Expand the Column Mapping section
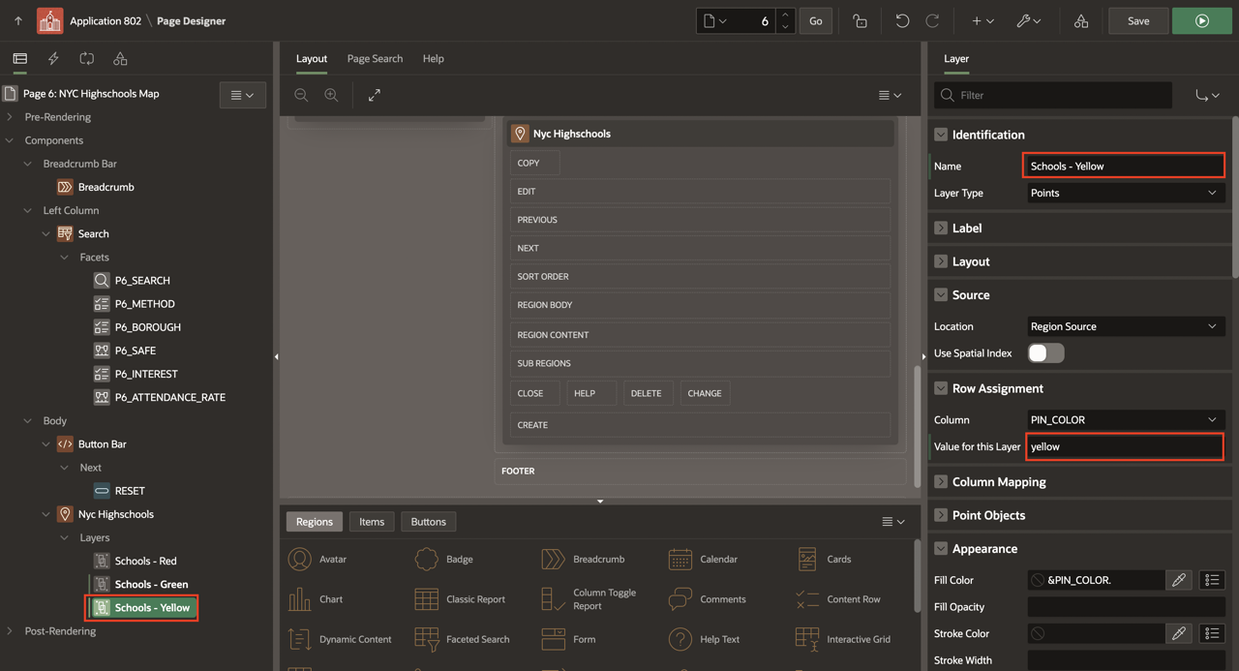The image size is (1239, 671). click(940, 482)
